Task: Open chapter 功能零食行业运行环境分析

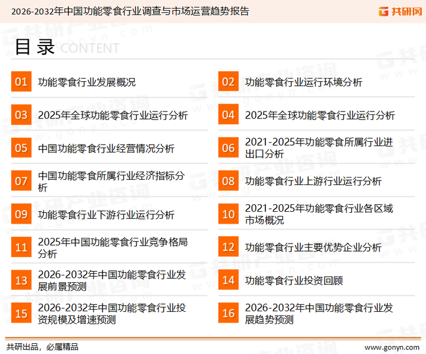Action: (303, 82)
